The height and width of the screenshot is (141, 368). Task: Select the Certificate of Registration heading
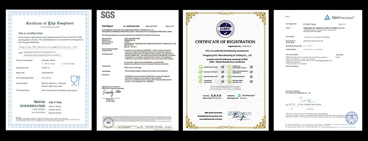tap(225, 42)
